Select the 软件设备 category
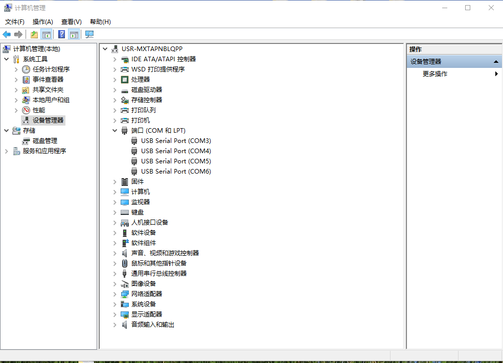Image resolution: width=503 pixels, height=363 pixels. pos(144,233)
